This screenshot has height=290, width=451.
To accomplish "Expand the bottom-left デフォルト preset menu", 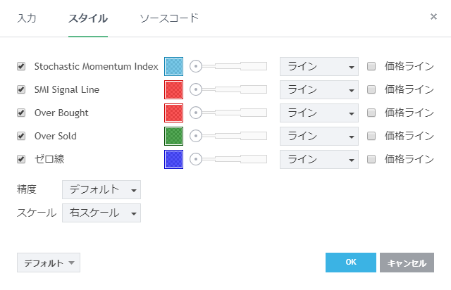I will (x=49, y=263).
